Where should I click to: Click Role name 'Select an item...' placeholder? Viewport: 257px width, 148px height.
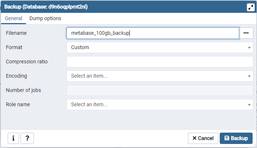point(89,104)
